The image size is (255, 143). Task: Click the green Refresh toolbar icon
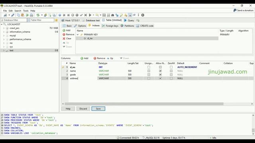(x=38, y=15)
